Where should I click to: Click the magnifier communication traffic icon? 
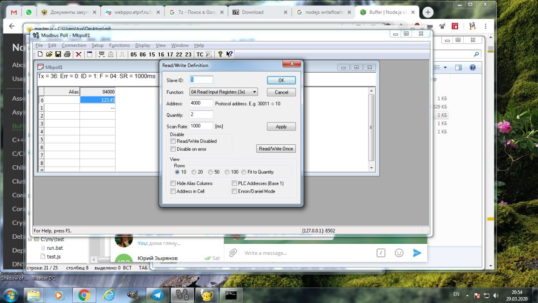(208, 54)
